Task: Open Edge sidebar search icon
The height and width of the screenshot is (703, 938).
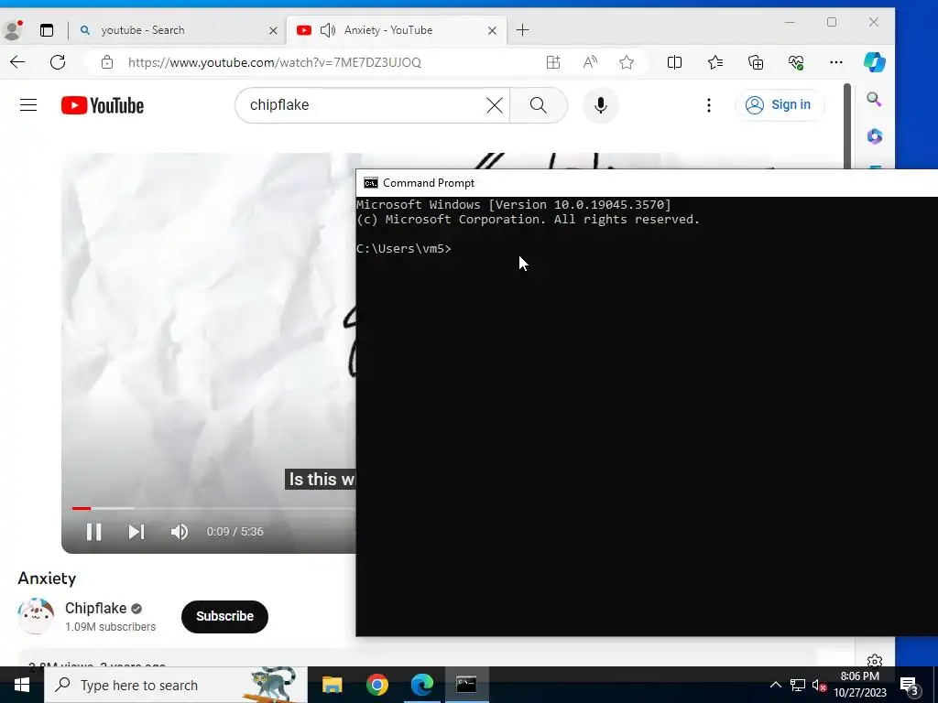Action: point(874,99)
